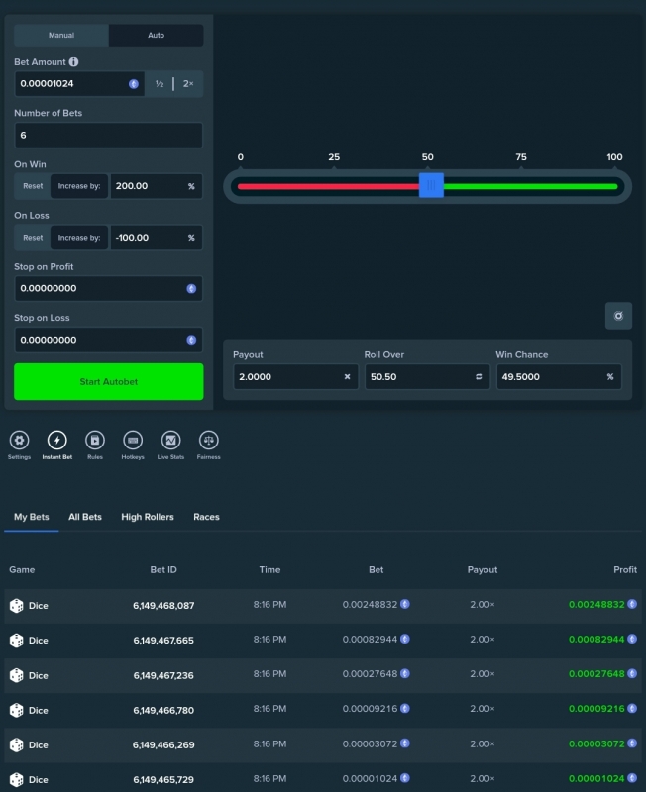Click the On Win percentage field
This screenshot has width=646, height=792.
coord(157,186)
